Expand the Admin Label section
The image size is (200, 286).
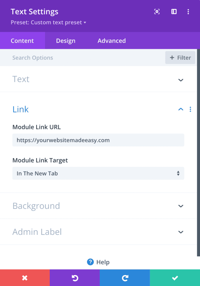point(181,232)
